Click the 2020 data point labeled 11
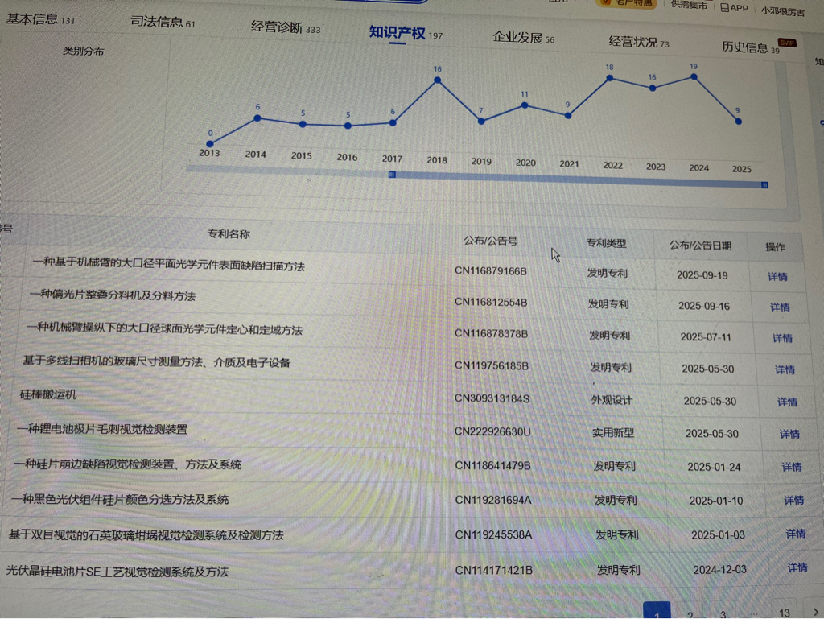 click(x=525, y=105)
